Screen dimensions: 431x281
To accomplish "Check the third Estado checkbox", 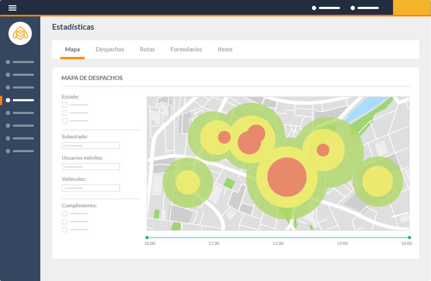I will (x=65, y=121).
